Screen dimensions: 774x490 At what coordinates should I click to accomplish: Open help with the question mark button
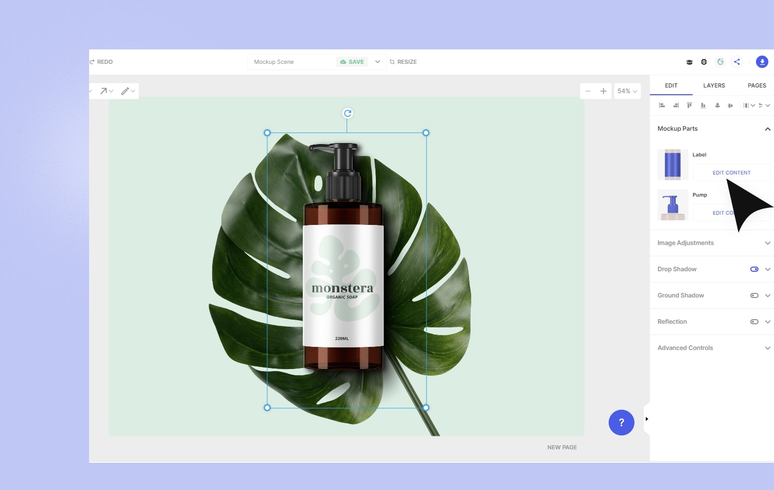[622, 423]
